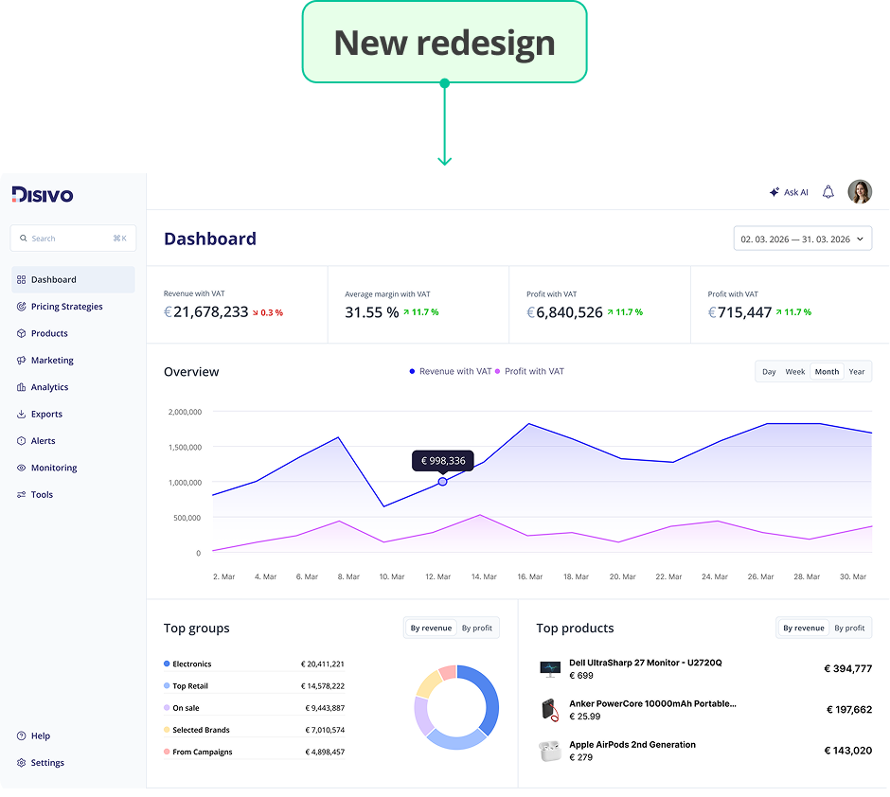The image size is (890, 797).
Task: Click the Disivo logo
Action: tap(43, 195)
